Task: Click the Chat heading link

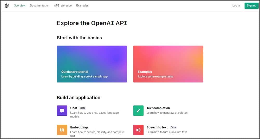Action: click(74, 108)
